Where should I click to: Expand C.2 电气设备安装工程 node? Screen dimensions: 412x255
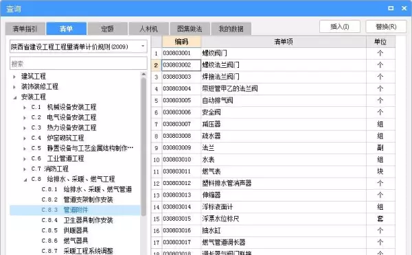click(25, 117)
